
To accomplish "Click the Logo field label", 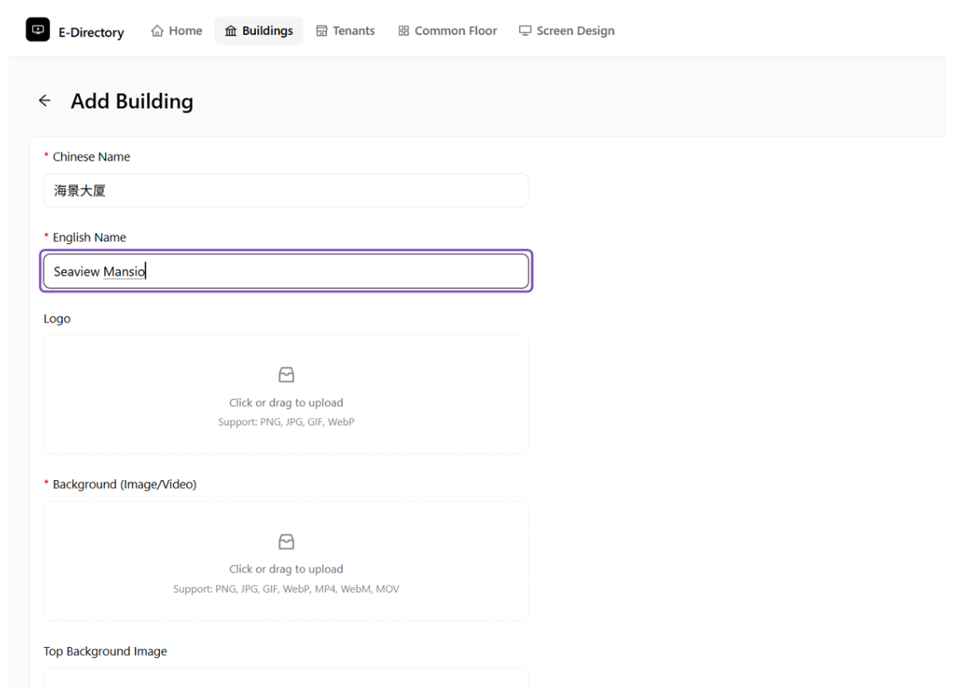I will click(57, 319).
